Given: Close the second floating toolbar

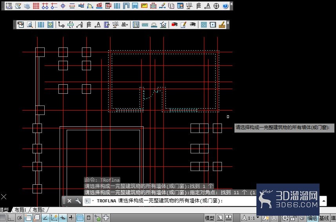Looking at the screenshot, I should tap(228, 22).
